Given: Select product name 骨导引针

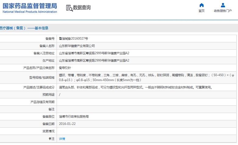Looking at the screenshot, I should (x=65, y=68).
